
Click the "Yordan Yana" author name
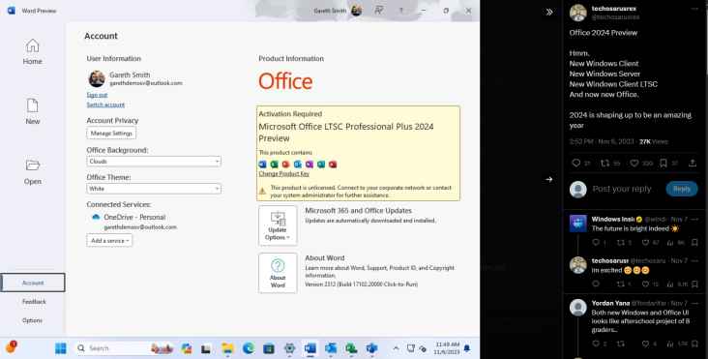610,303
